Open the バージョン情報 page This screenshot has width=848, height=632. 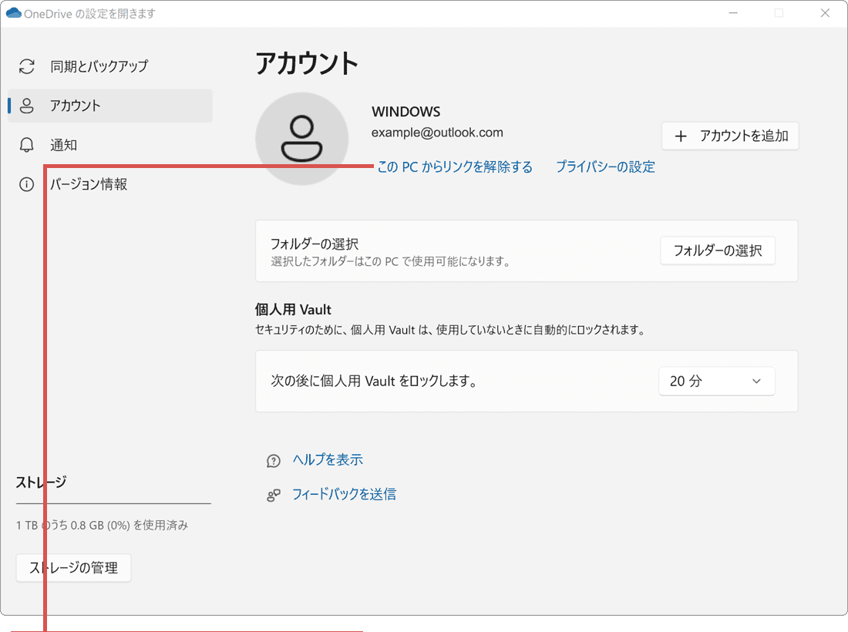(x=110, y=184)
